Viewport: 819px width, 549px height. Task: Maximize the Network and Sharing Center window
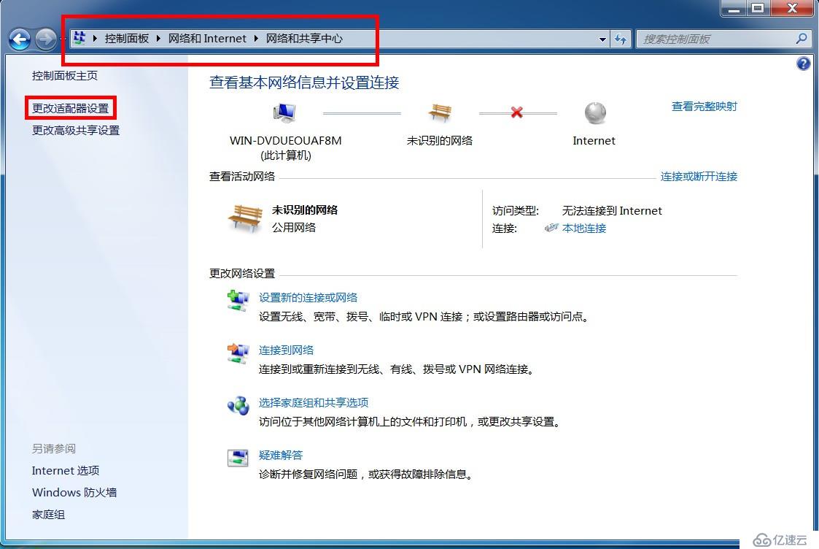coord(757,8)
